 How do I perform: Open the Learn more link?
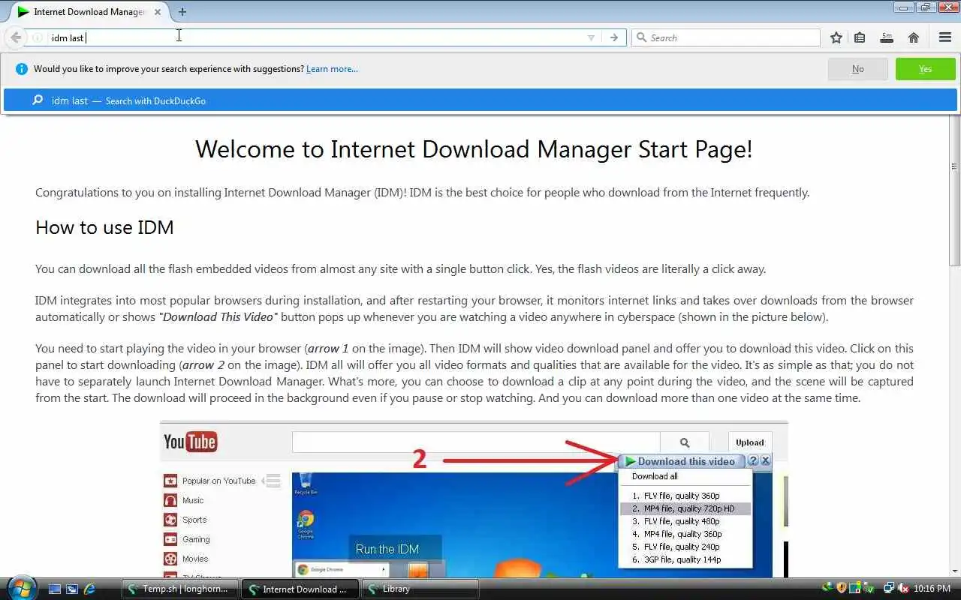coord(332,69)
